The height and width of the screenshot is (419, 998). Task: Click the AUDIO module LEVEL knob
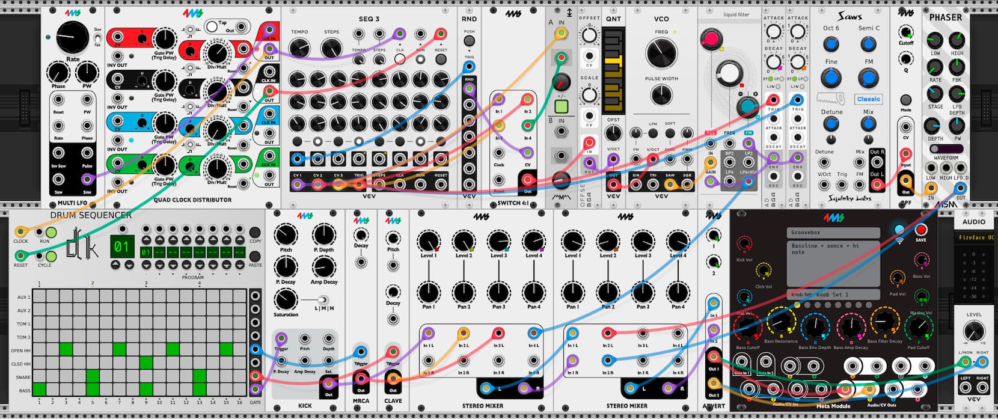click(x=974, y=332)
